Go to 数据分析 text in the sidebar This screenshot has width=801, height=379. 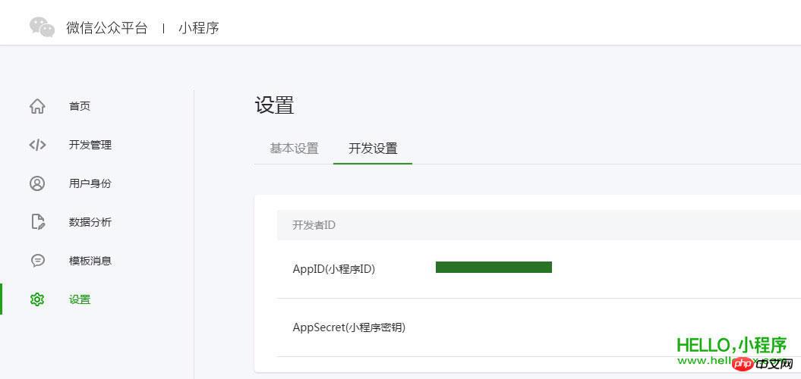click(x=90, y=222)
